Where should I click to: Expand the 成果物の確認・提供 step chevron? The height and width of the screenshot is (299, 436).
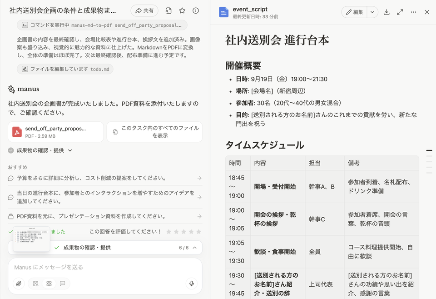(70, 150)
